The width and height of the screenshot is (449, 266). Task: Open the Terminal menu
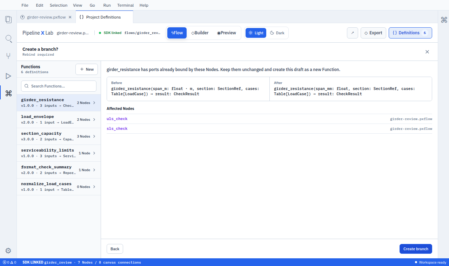[125, 5]
